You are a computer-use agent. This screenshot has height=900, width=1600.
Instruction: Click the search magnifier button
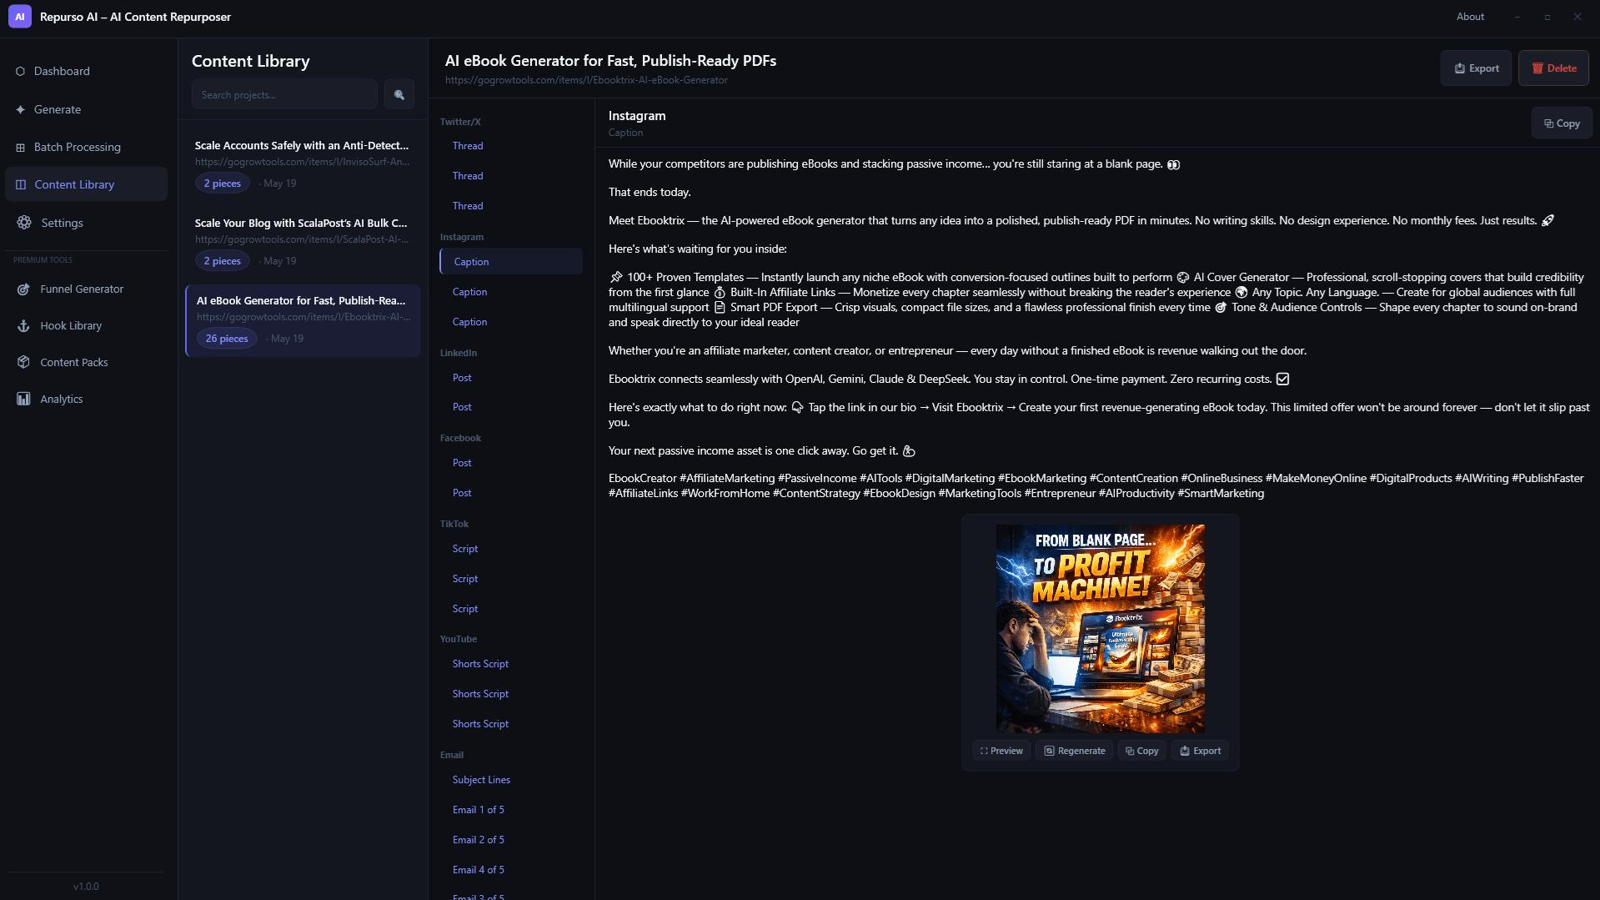tap(399, 95)
